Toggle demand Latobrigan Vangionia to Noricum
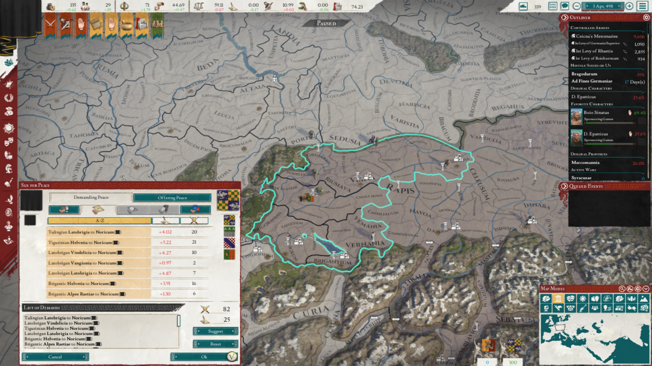The image size is (652, 366). [x=128, y=263]
